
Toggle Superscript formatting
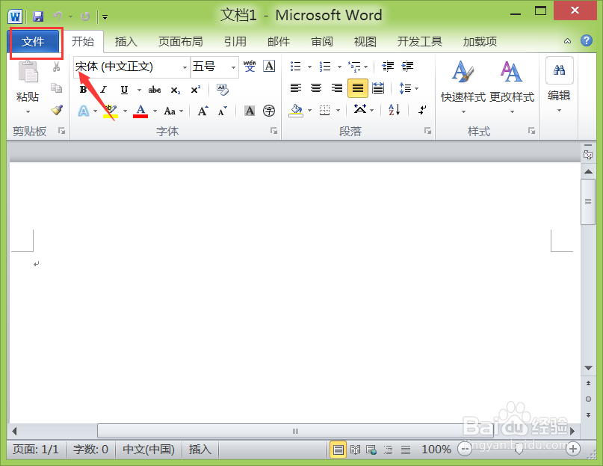195,90
